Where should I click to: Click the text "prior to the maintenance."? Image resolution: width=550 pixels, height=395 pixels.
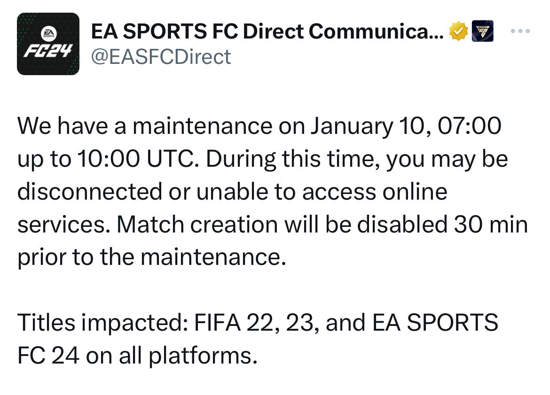152,257
